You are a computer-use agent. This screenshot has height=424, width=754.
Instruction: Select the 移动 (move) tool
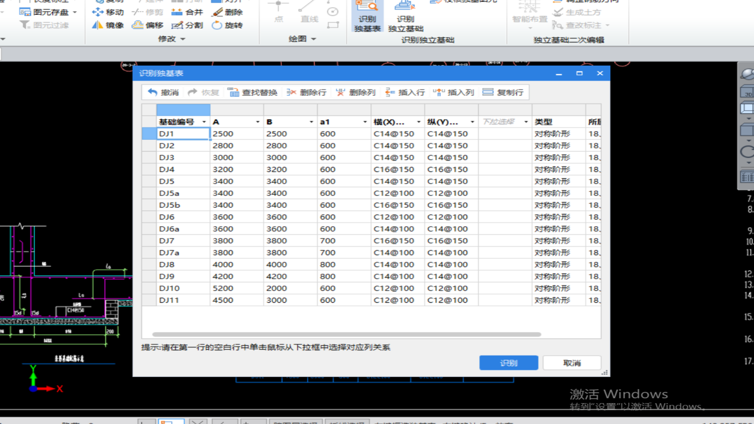coord(108,12)
